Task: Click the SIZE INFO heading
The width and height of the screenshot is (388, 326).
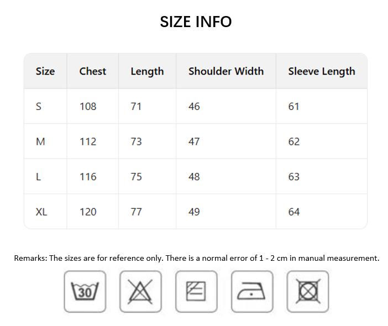Action: [x=196, y=22]
